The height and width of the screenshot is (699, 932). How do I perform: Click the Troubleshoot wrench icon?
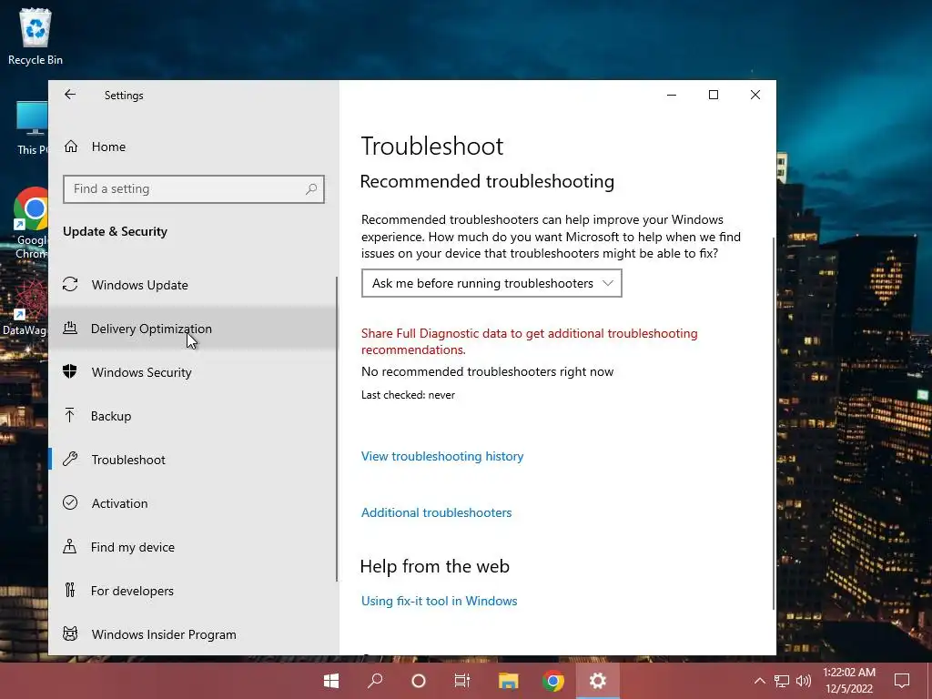click(70, 459)
